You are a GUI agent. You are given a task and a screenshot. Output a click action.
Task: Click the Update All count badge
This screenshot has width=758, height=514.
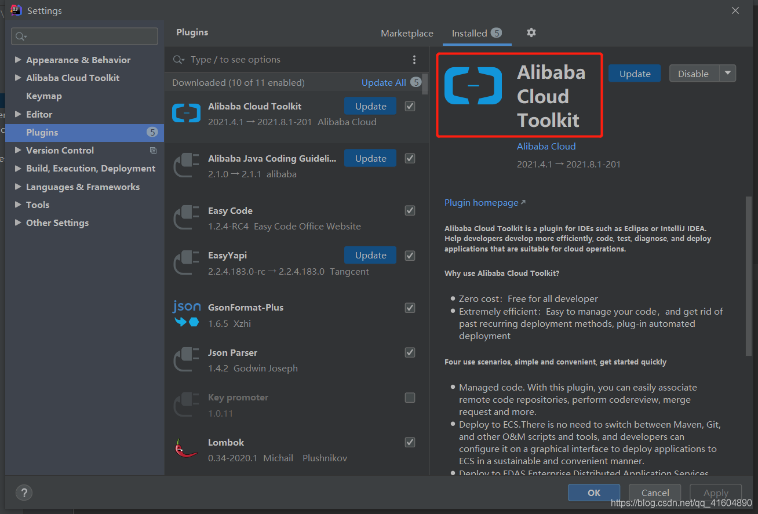(x=416, y=82)
